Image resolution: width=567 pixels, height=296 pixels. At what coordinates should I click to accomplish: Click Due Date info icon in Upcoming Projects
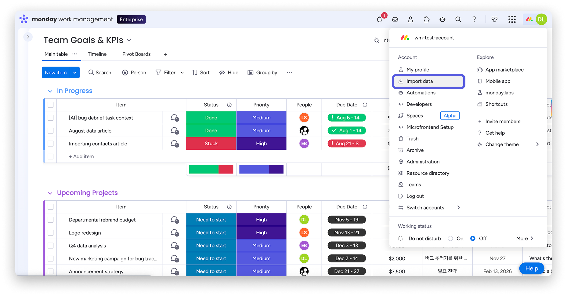tap(365, 207)
